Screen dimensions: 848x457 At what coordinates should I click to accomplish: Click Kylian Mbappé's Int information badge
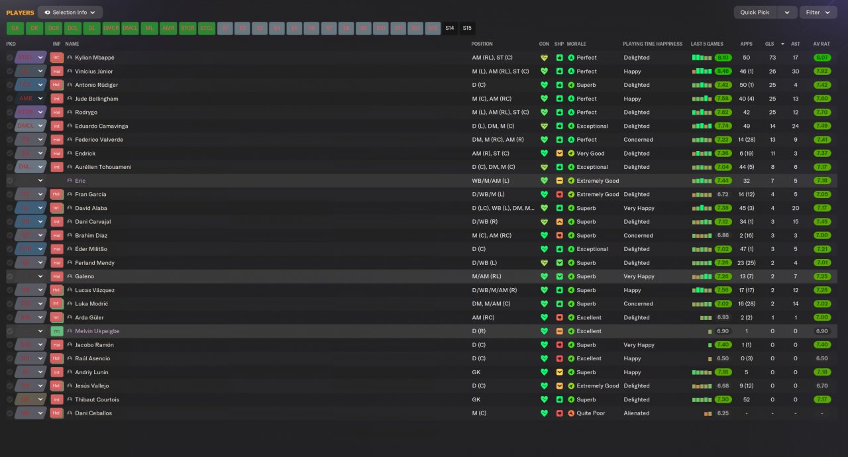[x=56, y=58]
